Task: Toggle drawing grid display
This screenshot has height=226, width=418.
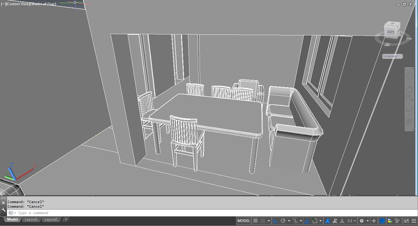Action: pos(255,221)
